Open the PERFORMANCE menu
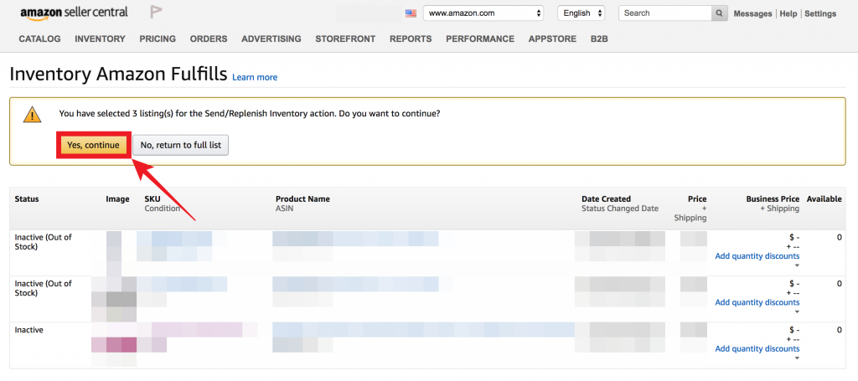This screenshot has width=858, height=381. pos(480,39)
